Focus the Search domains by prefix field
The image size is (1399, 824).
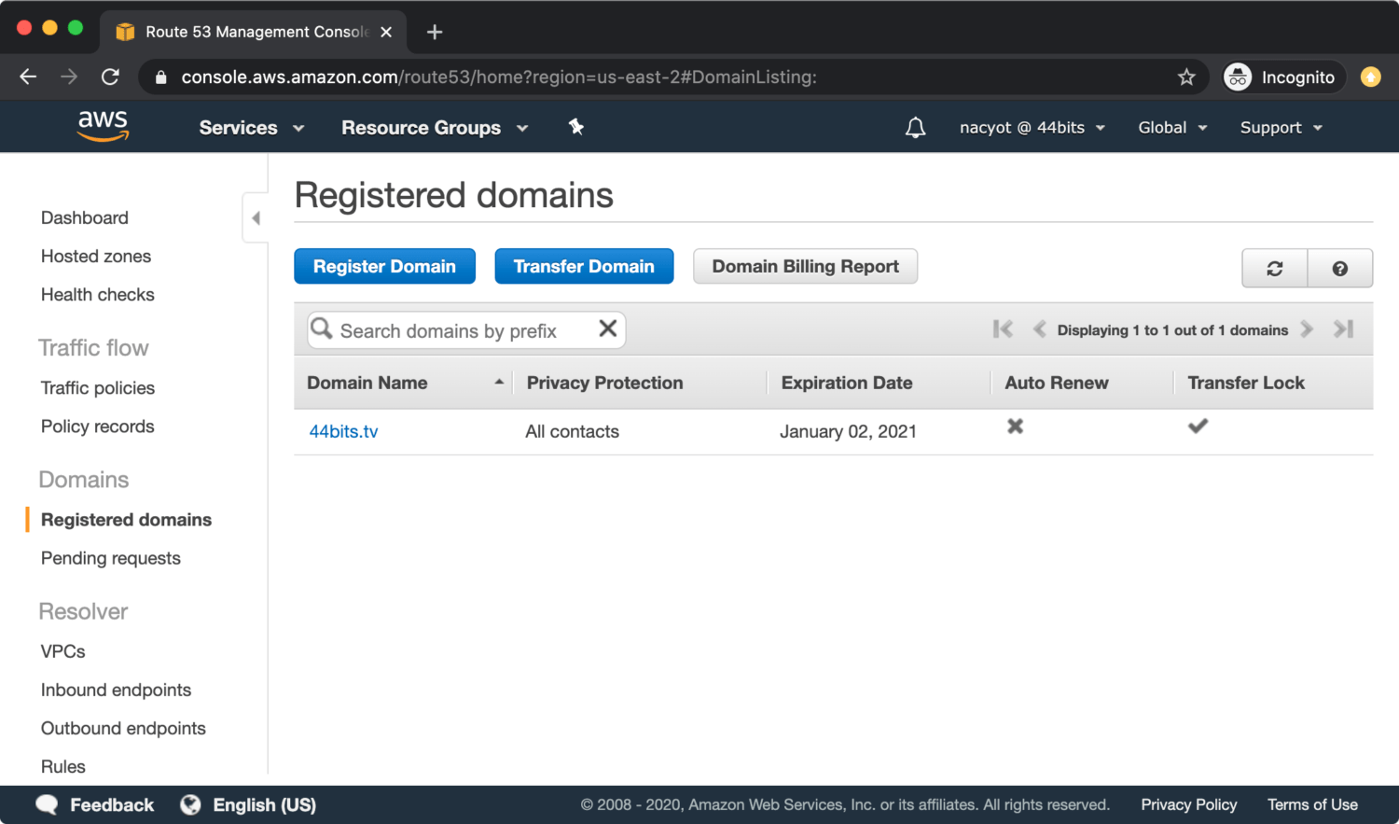tap(466, 329)
